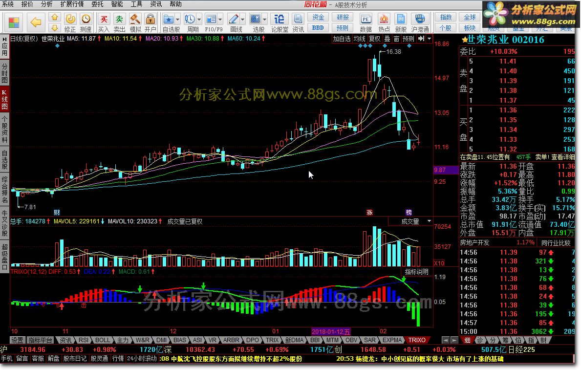
Task: Open the home grid icon in toolbar
Action: (x=14, y=22)
